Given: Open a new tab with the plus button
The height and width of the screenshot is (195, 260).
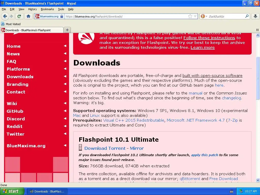Looking at the screenshot, I should click(67, 30).
